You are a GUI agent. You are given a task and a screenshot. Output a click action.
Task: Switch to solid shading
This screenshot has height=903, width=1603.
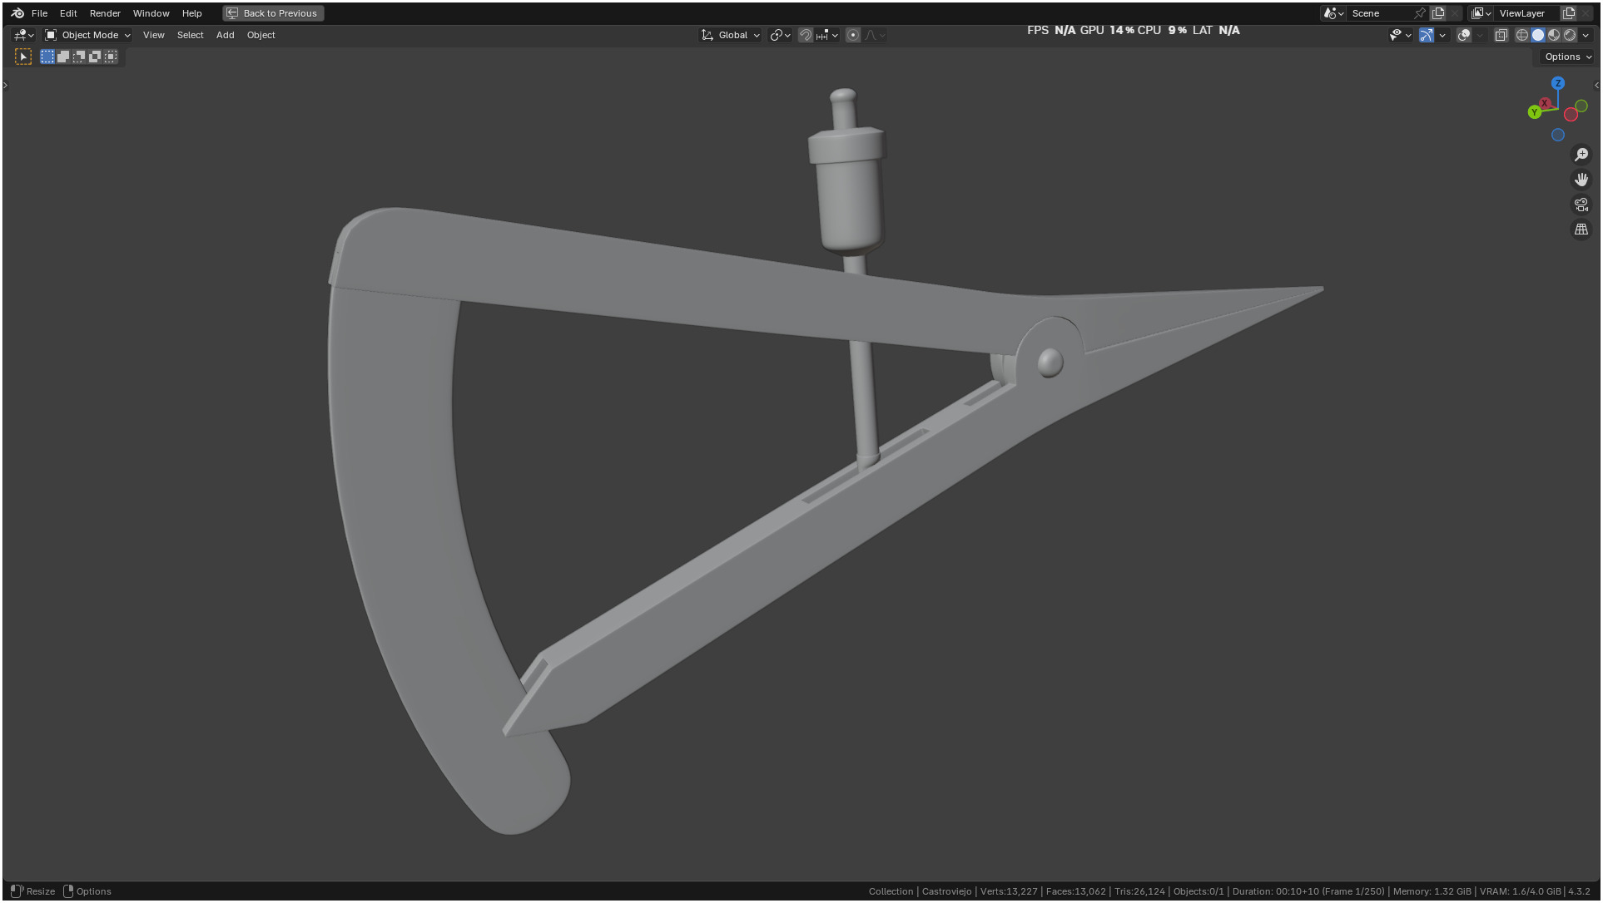pyautogui.click(x=1538, y=35)
